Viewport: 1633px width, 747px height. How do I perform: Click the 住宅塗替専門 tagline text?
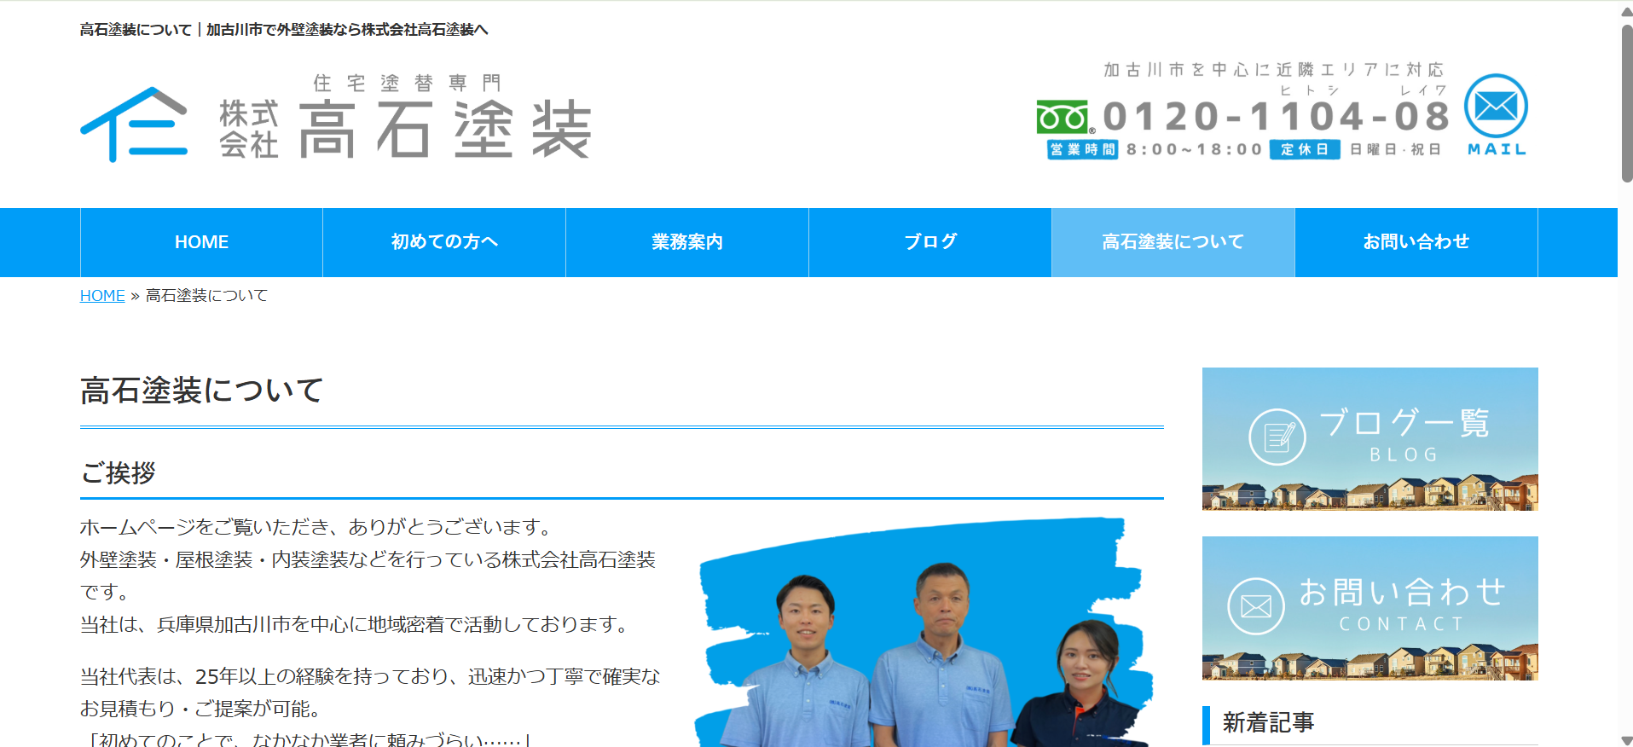[407, 83]
